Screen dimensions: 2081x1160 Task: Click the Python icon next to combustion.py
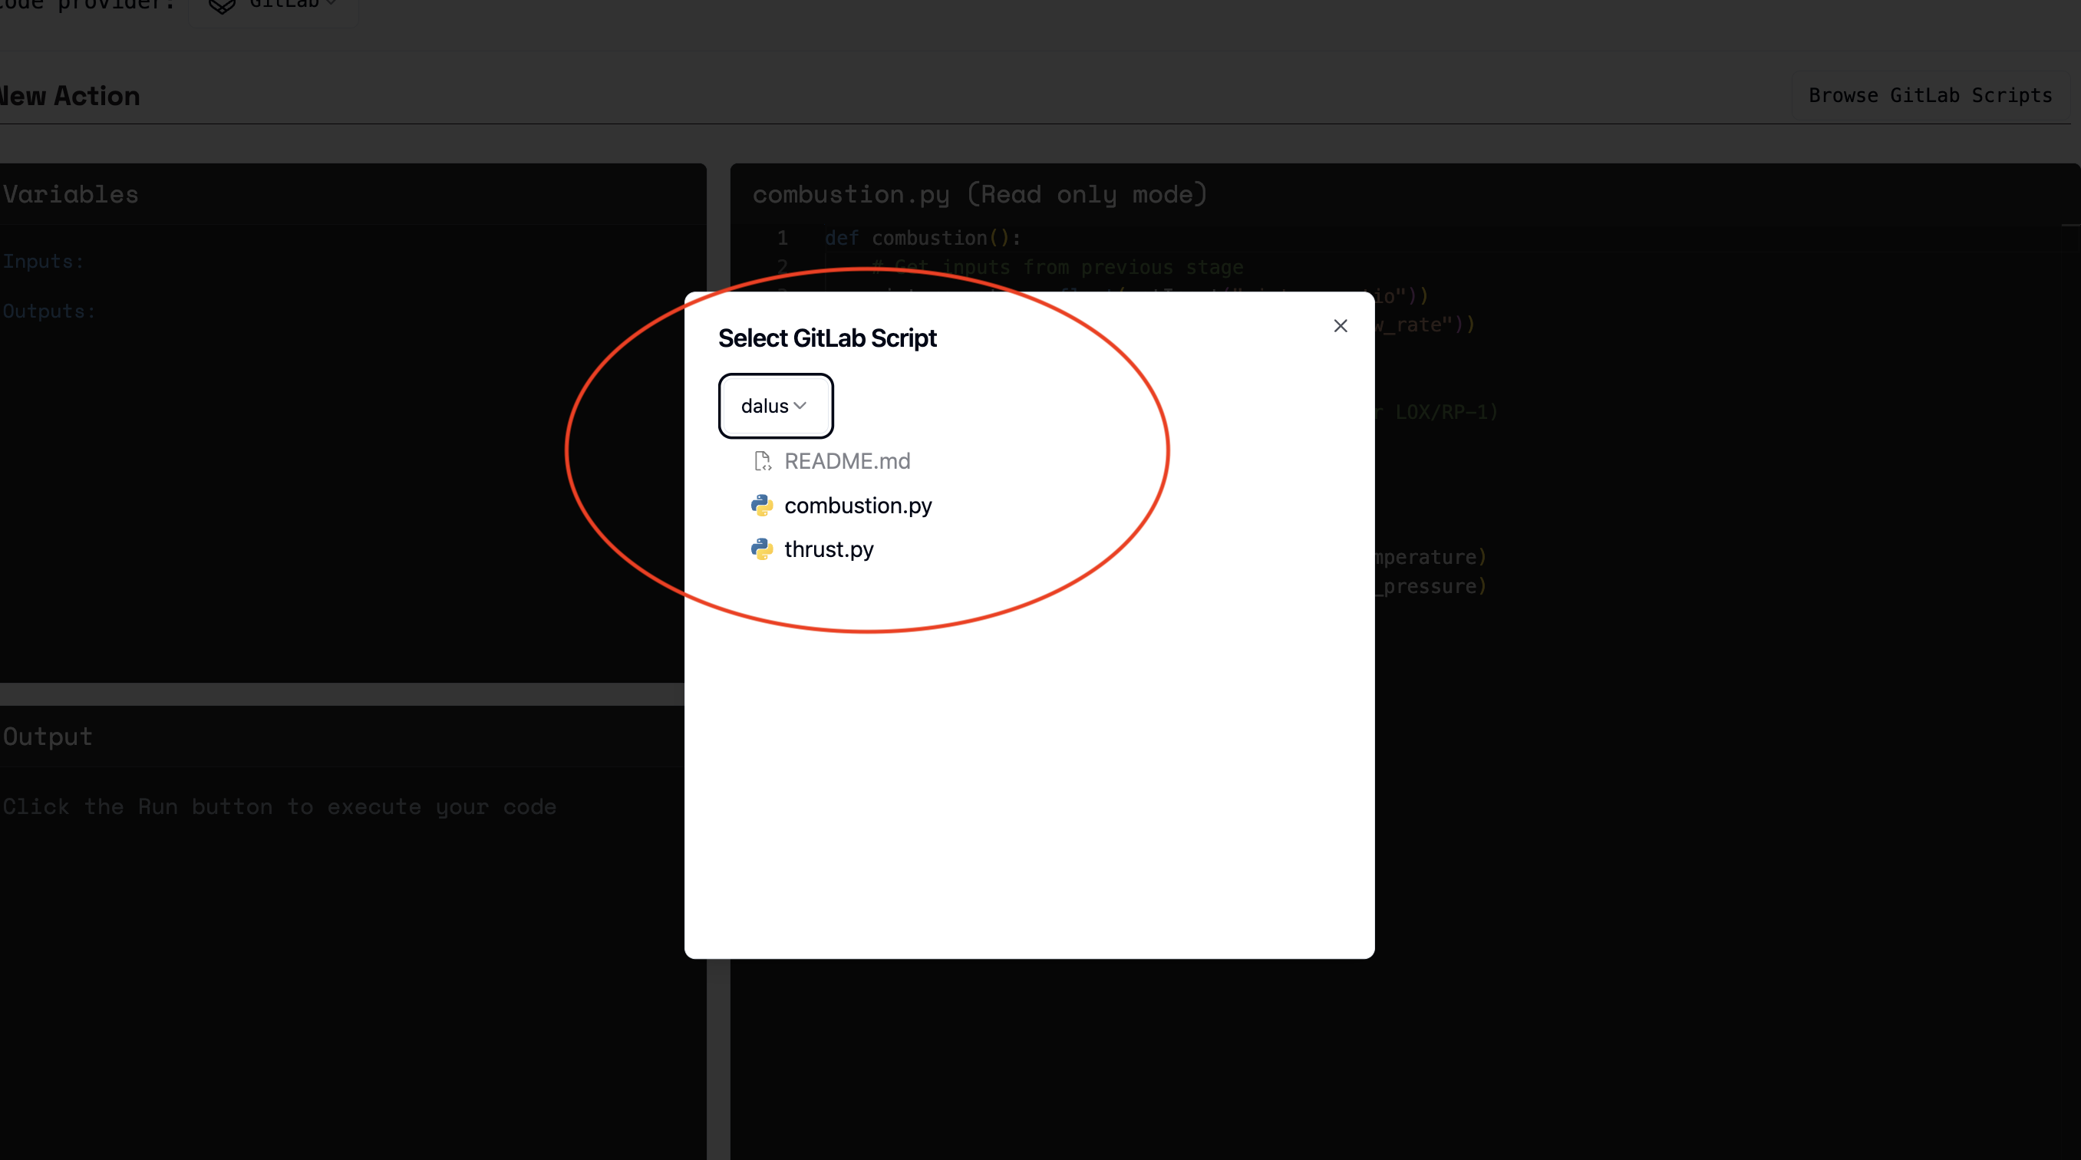[762, 506]
